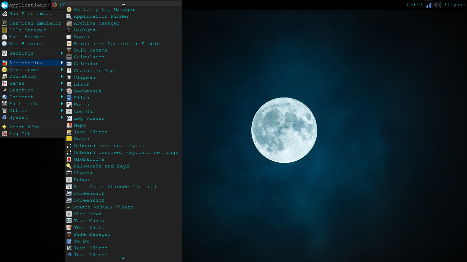Screen dimensions: 467x262
Task: Open Passwords and Keys
Action: coord(101,166)
